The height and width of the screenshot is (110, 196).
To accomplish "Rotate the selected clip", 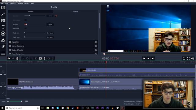I will pos(27,58).
